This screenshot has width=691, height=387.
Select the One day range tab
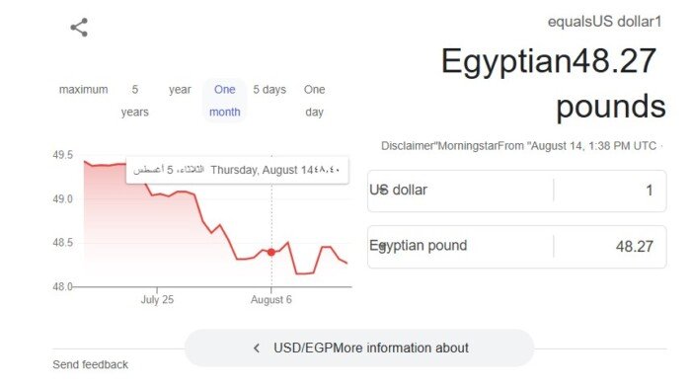click(x=314, y=101)
